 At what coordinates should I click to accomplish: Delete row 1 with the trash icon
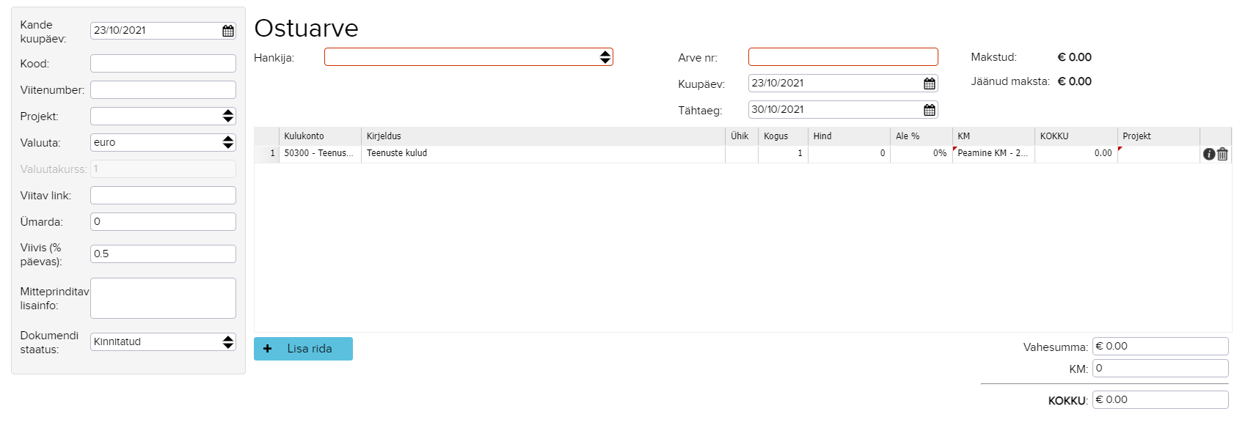coord(1222,154)
